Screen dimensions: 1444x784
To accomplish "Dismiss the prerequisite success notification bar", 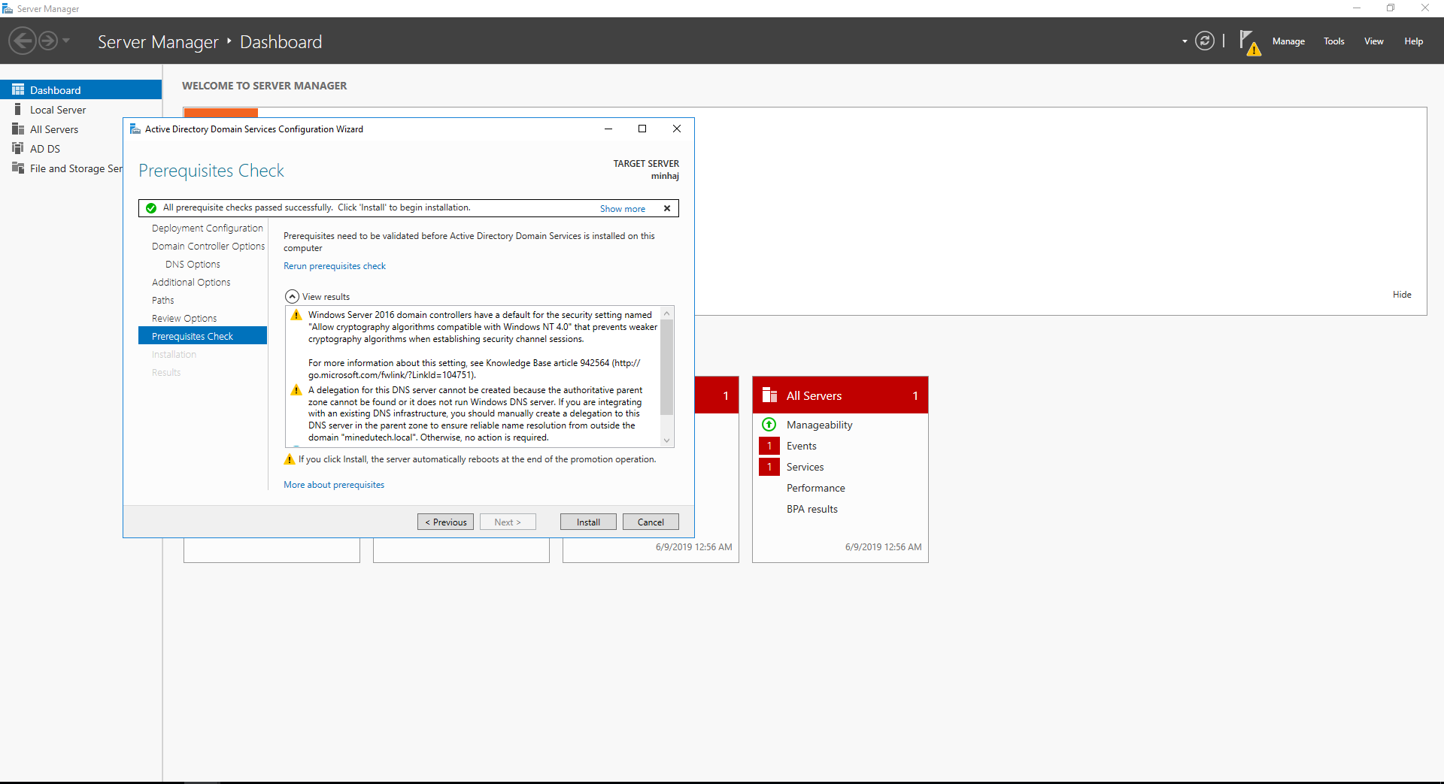I will point(666,208).
